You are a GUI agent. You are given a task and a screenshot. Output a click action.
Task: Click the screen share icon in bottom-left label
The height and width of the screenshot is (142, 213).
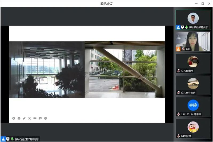coord(8,139)
